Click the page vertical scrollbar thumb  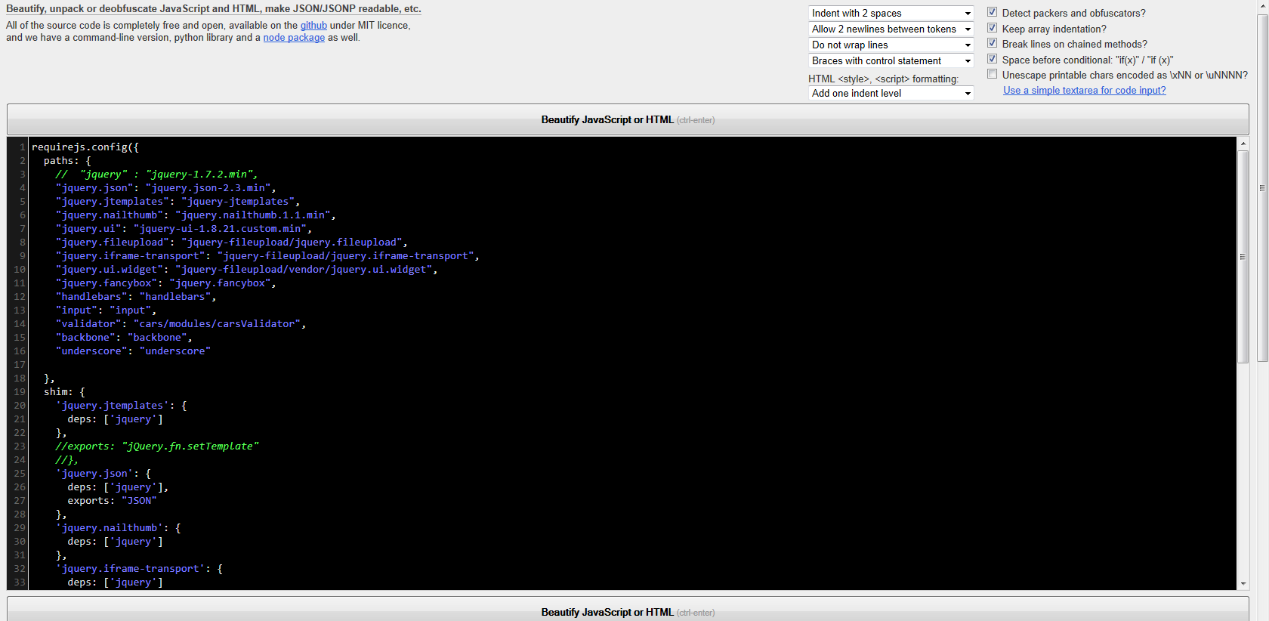[1262, 187]
